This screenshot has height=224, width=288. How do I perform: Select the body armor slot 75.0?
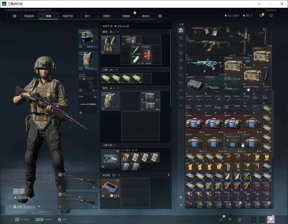tap(88, 60)
